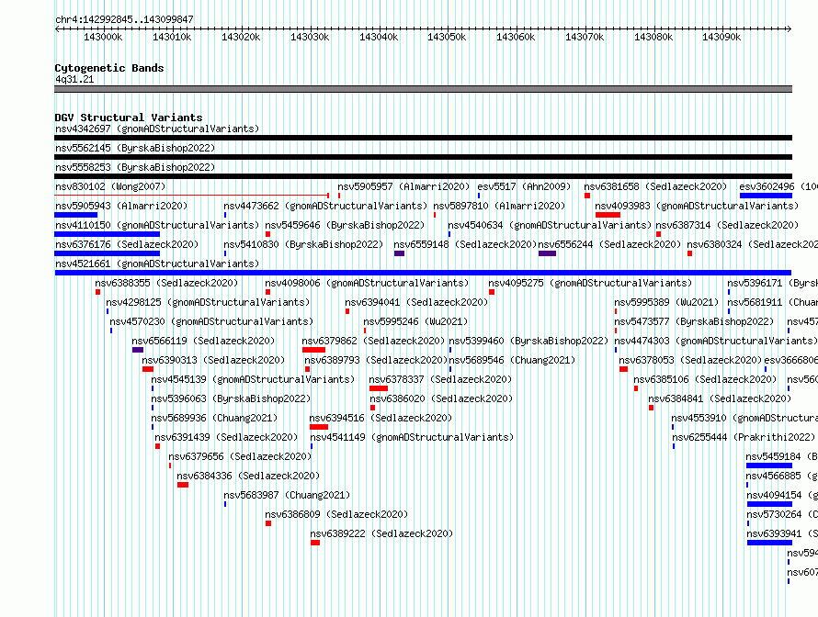The width and height of the screenshot is (818, 617).
Task: Click the nsv4098006 gnomAD variant label
Action: pyautogui.click(x=368, y=283)
